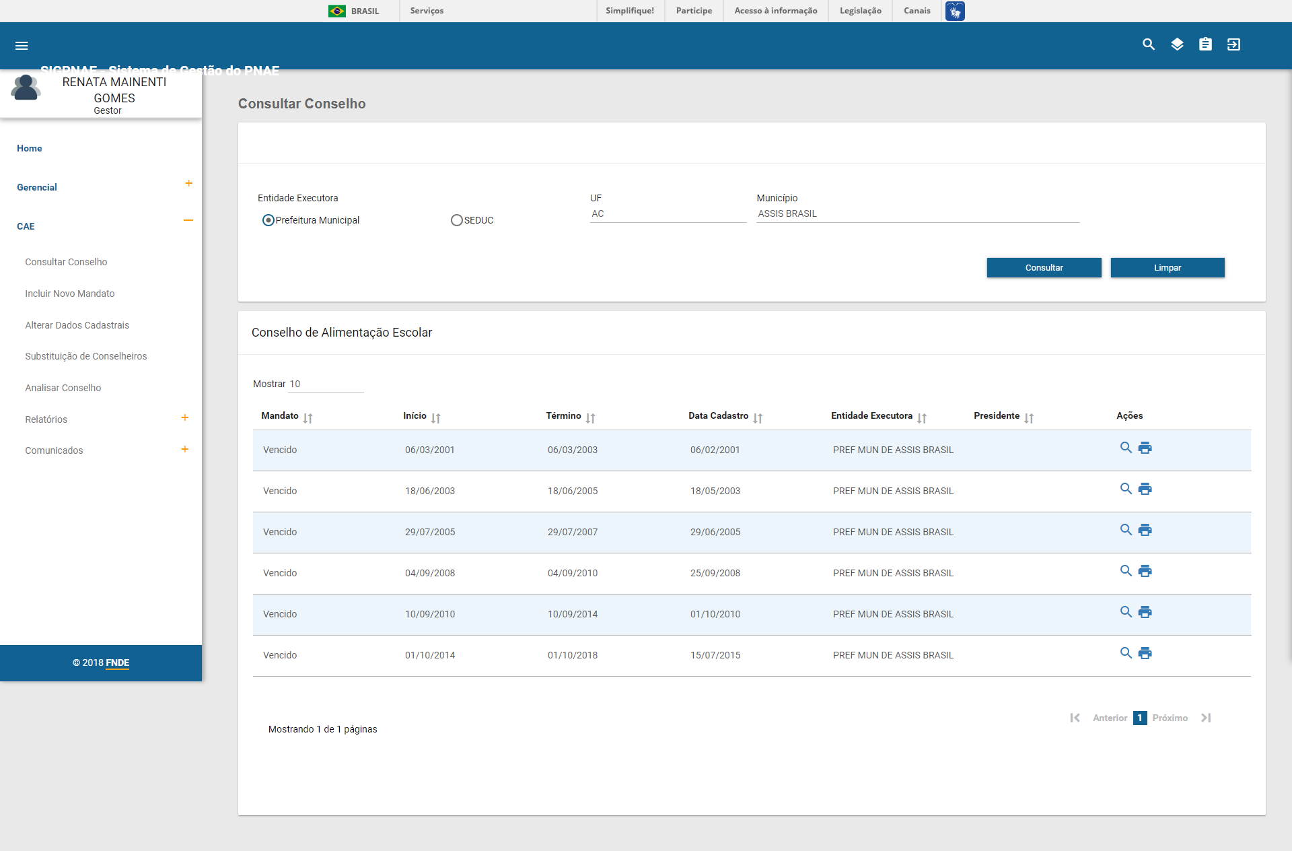Click the search icon in top header
Screen dimensions: 1292x851
click(1149, 44)
